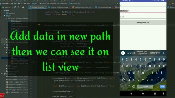
Task: Choose the gmail address suggestion
Action: click(x=143, y=53)
